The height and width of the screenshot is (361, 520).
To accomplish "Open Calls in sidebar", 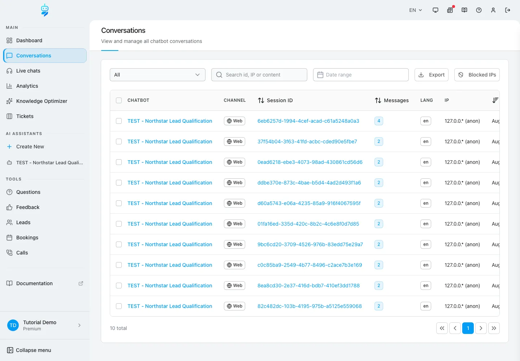I will [45, 253].
